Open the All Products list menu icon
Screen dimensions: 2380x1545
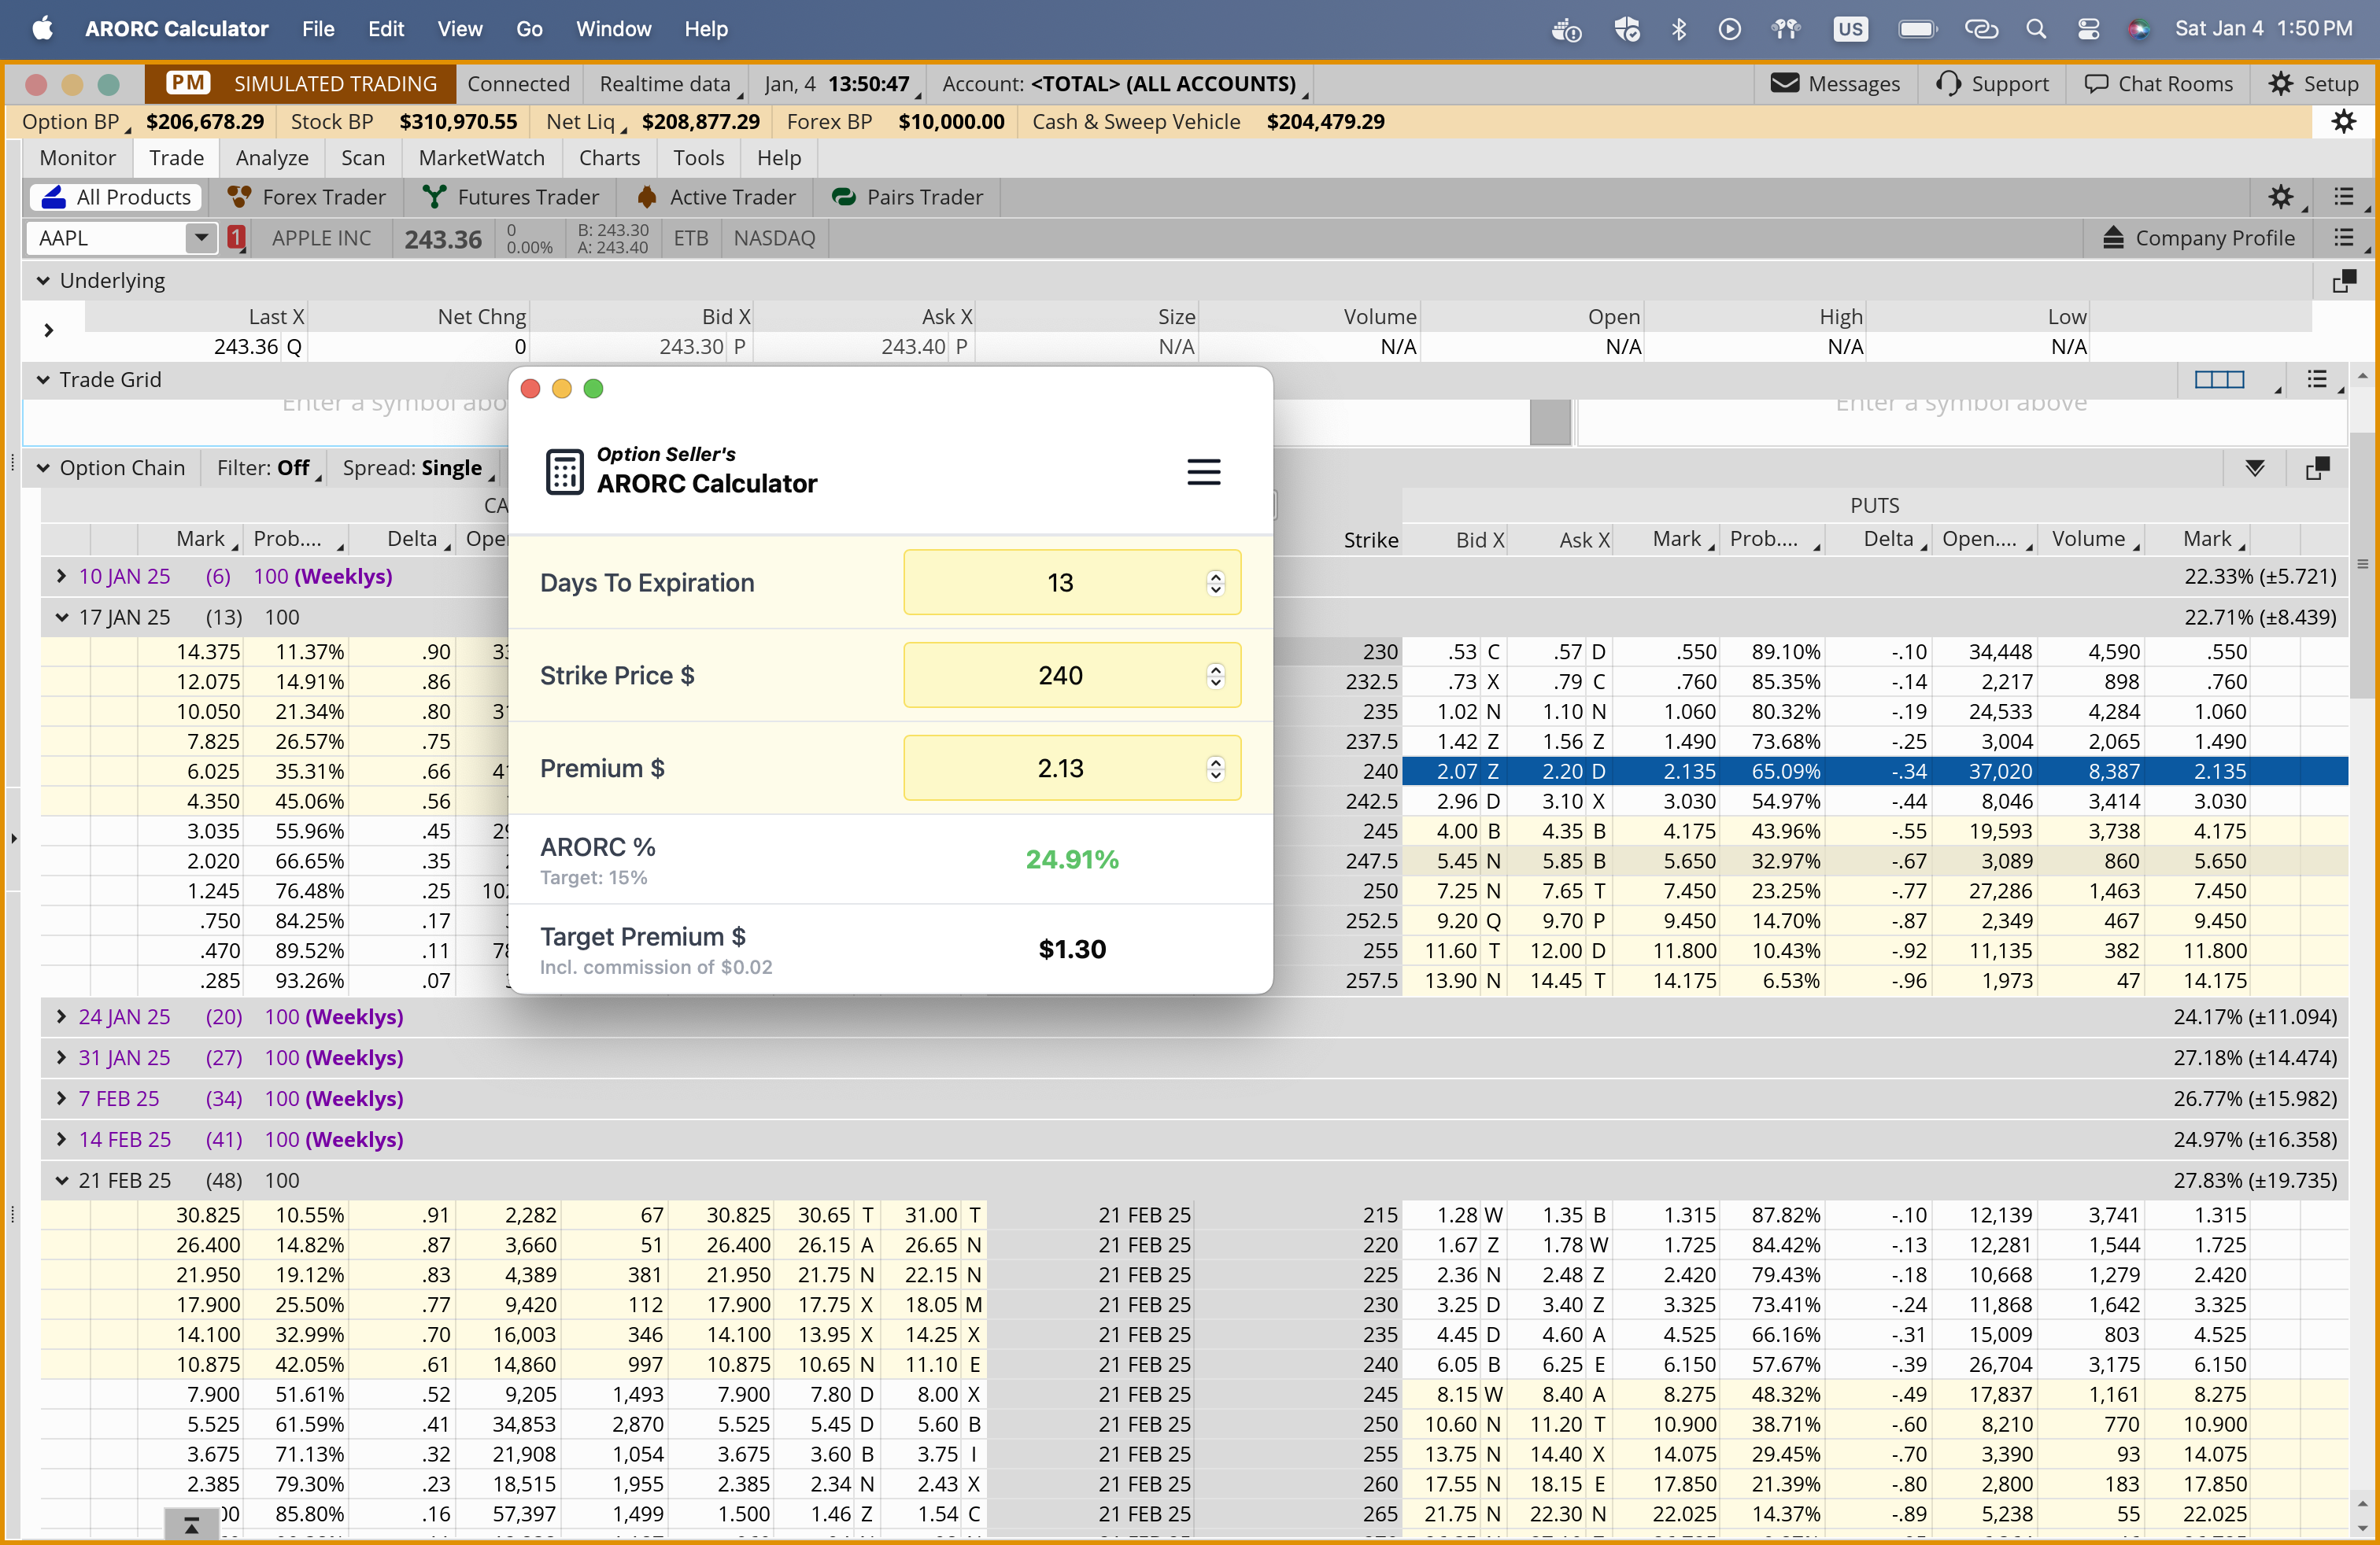[x=2344, y=197]
